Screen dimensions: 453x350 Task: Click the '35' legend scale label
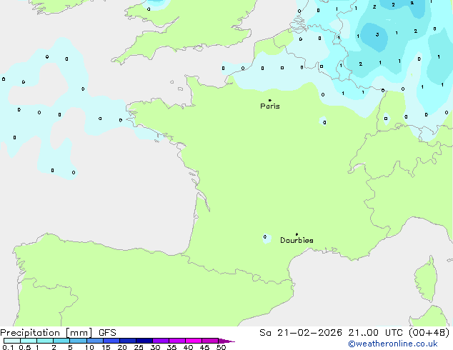171,347
